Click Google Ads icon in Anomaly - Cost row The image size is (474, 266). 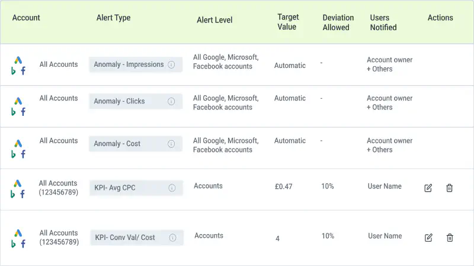pyautogui.click(x=18, y=143)
